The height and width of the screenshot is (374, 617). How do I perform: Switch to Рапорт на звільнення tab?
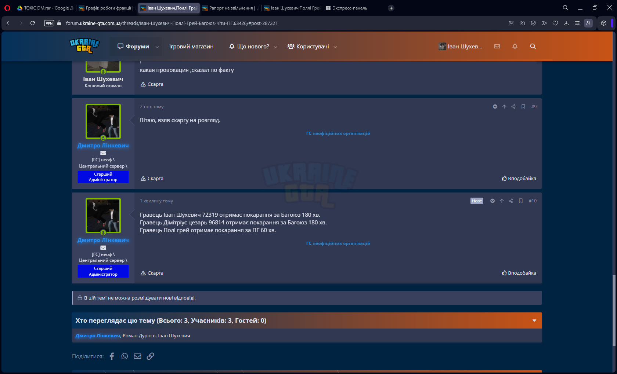click(230, 8)
